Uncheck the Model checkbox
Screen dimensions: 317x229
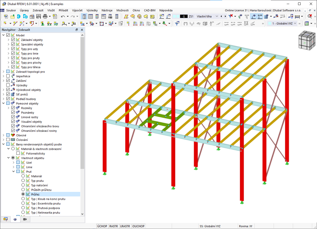point(8,35)
